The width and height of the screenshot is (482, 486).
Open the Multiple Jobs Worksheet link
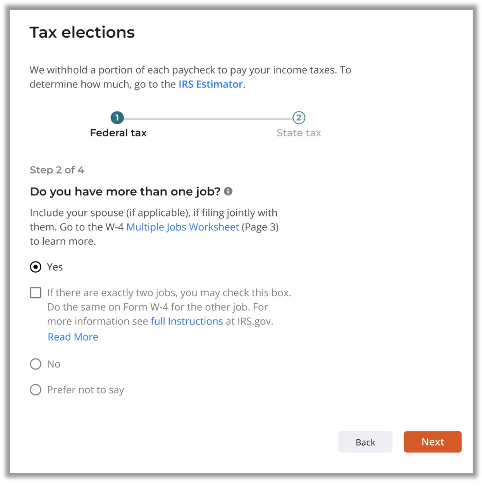(x=182, y=227)
